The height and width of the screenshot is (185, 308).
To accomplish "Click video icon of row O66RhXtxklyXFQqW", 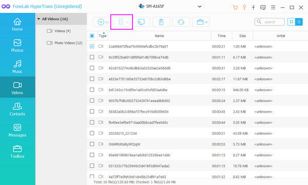I will pyautogui.click(x=101, y=144).
